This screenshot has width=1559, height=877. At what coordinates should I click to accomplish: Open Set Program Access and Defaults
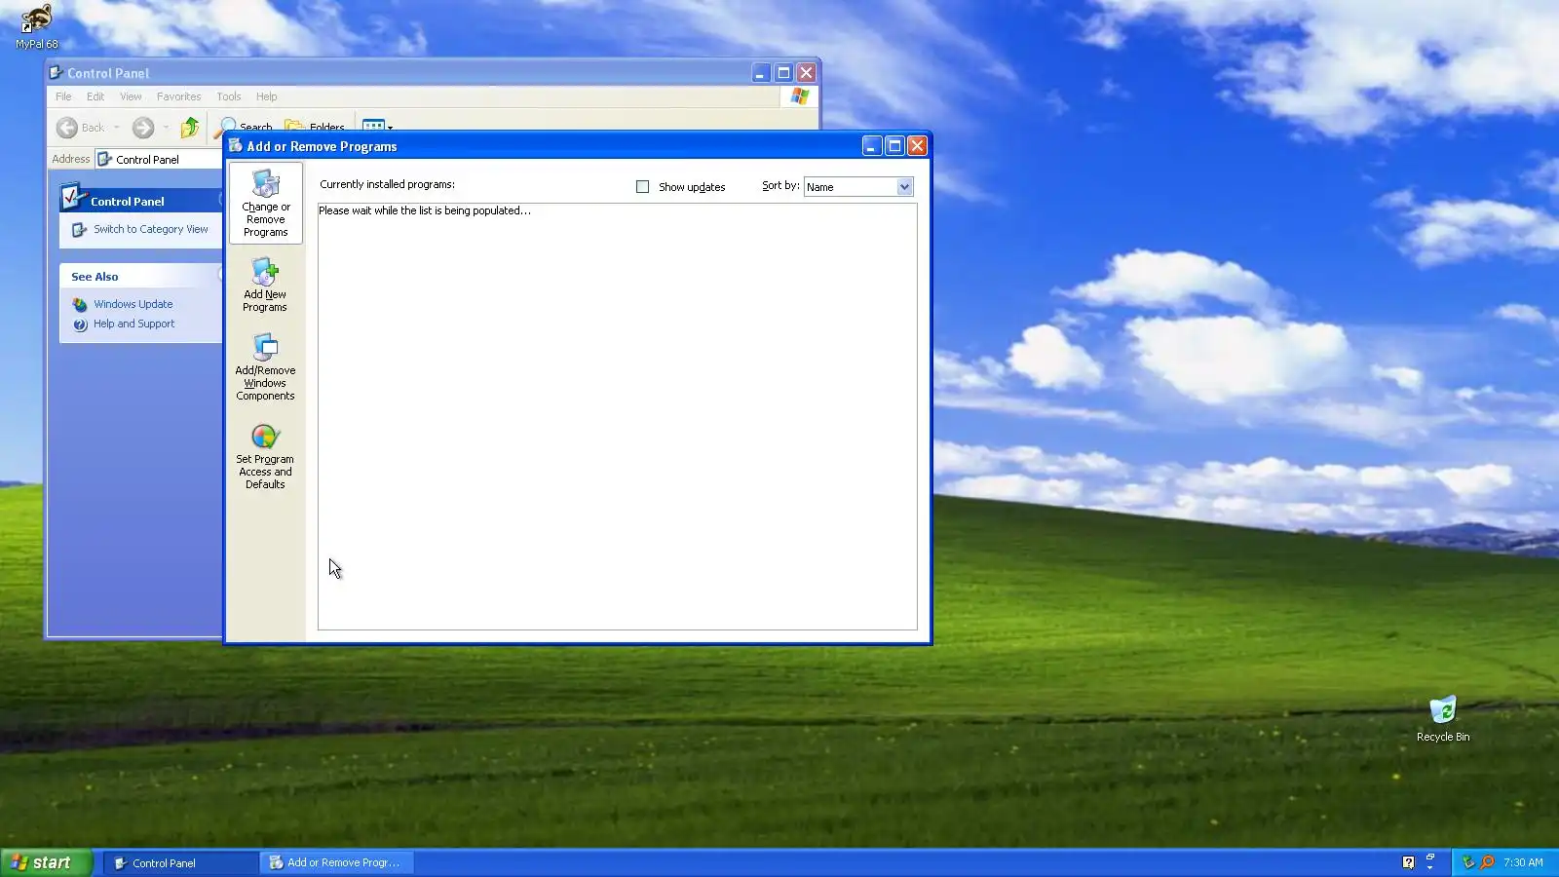point(265,456)
